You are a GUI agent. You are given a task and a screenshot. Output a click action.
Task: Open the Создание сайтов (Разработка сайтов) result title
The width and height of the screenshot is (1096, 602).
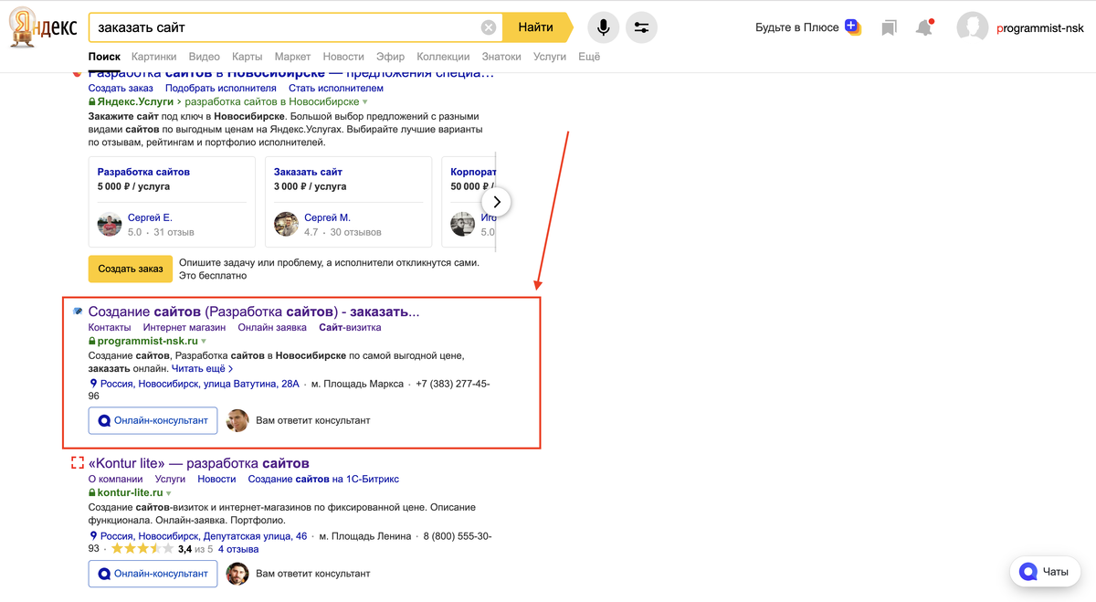tap(254, 312)
